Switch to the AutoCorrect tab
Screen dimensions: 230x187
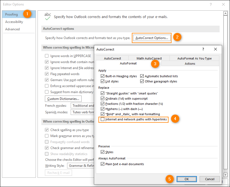click(112, 58)
